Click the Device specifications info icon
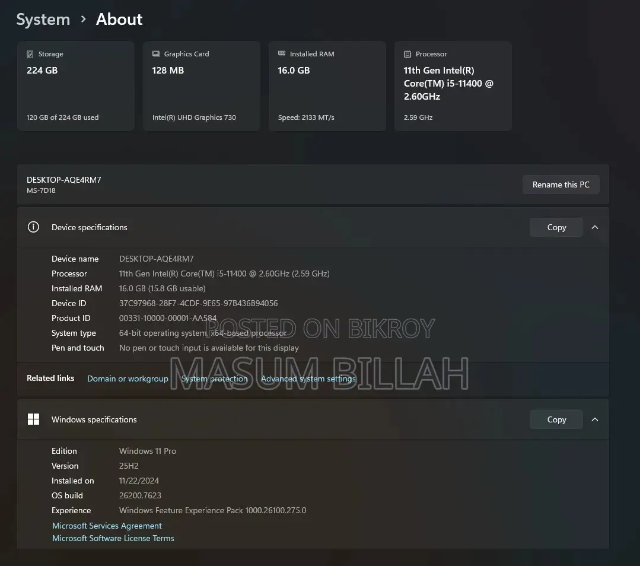 pos(33,227)
